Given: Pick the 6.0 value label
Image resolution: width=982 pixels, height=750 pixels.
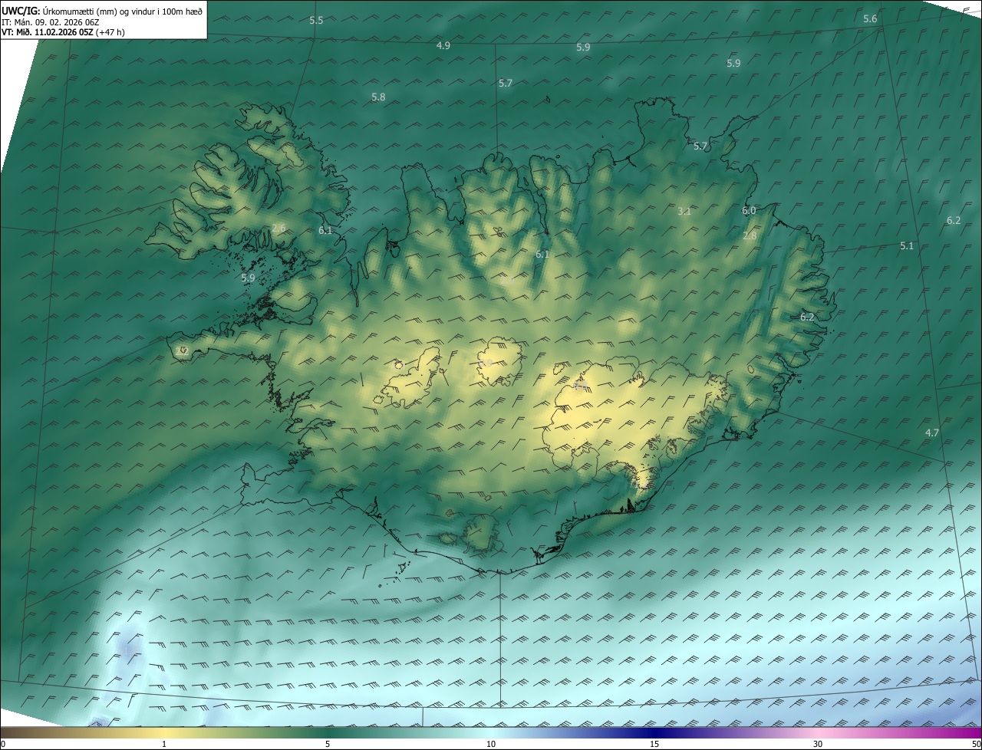Looking at the screenshot, I should (749, 211).
